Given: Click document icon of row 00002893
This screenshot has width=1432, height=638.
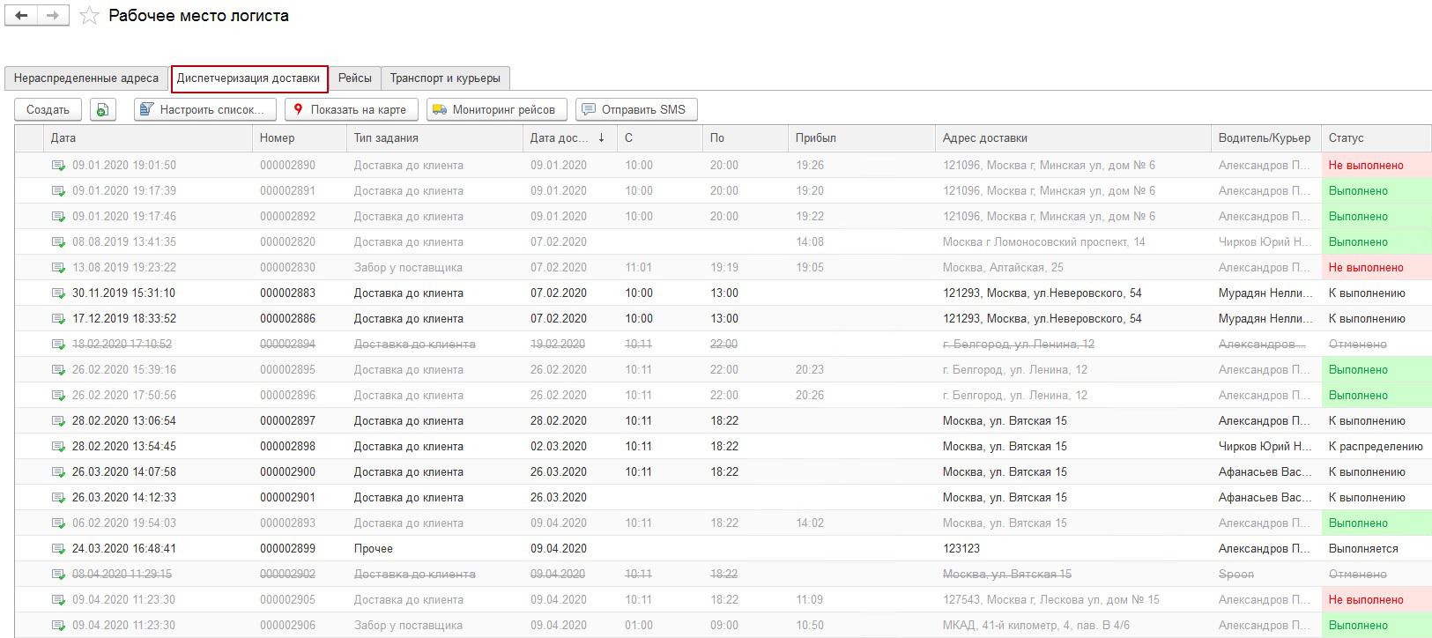Looking at the screenshot, I should (x=58, y=523).
